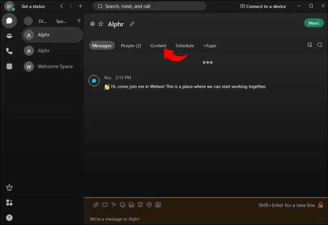
Task: Click the three-dots to load more messages
Action: pos(208,62)
